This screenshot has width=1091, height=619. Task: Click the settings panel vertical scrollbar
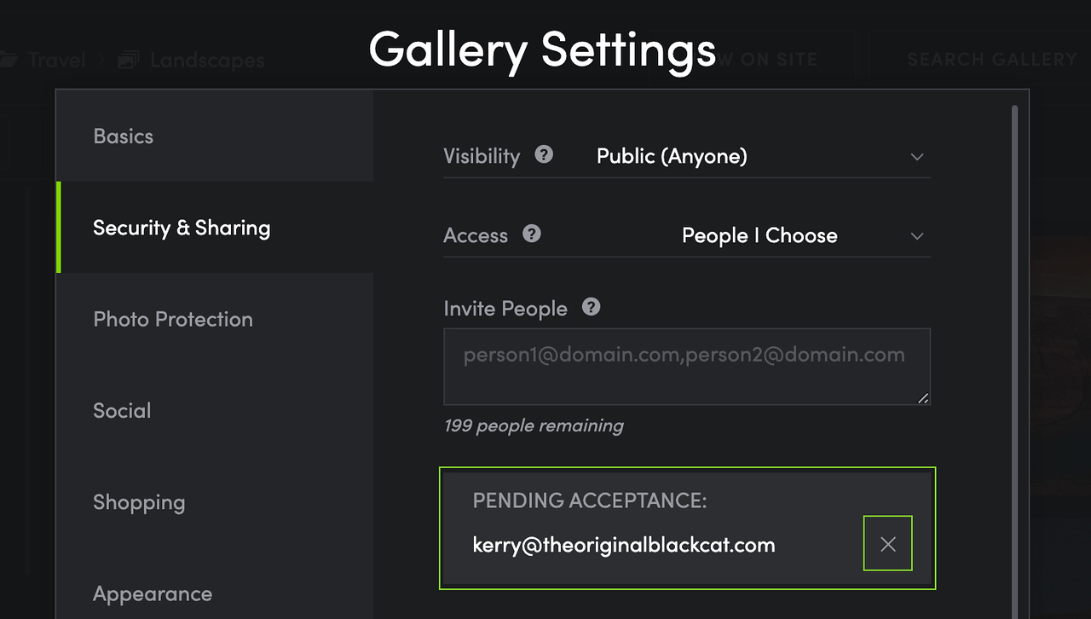click(x=1014, y=341)
